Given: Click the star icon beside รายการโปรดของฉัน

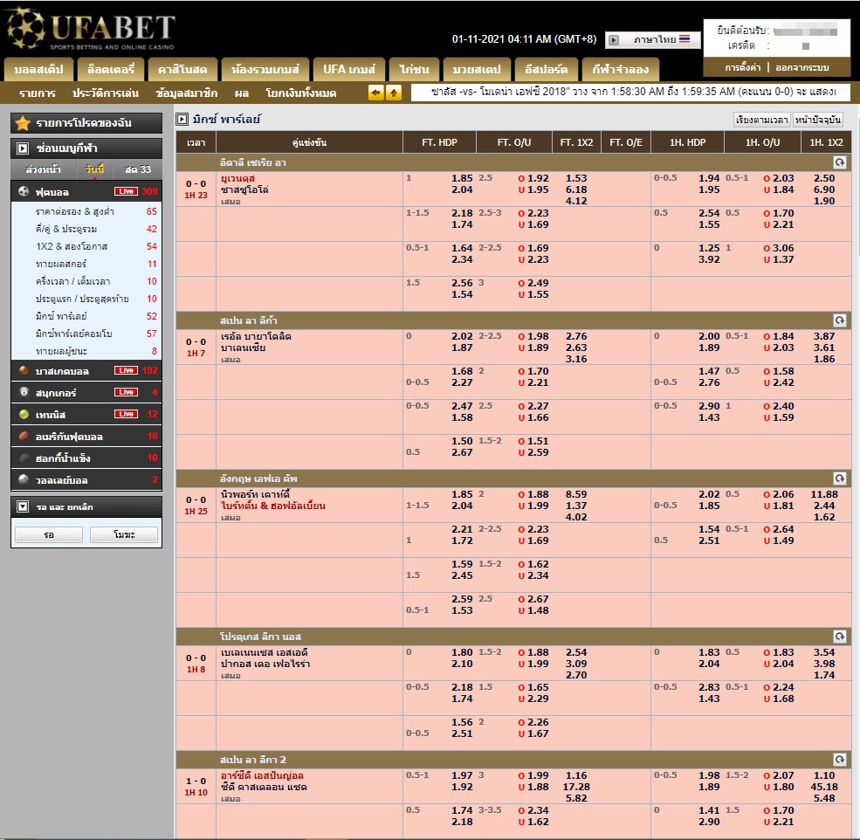Looking at the screenshot, I should 24,123.
